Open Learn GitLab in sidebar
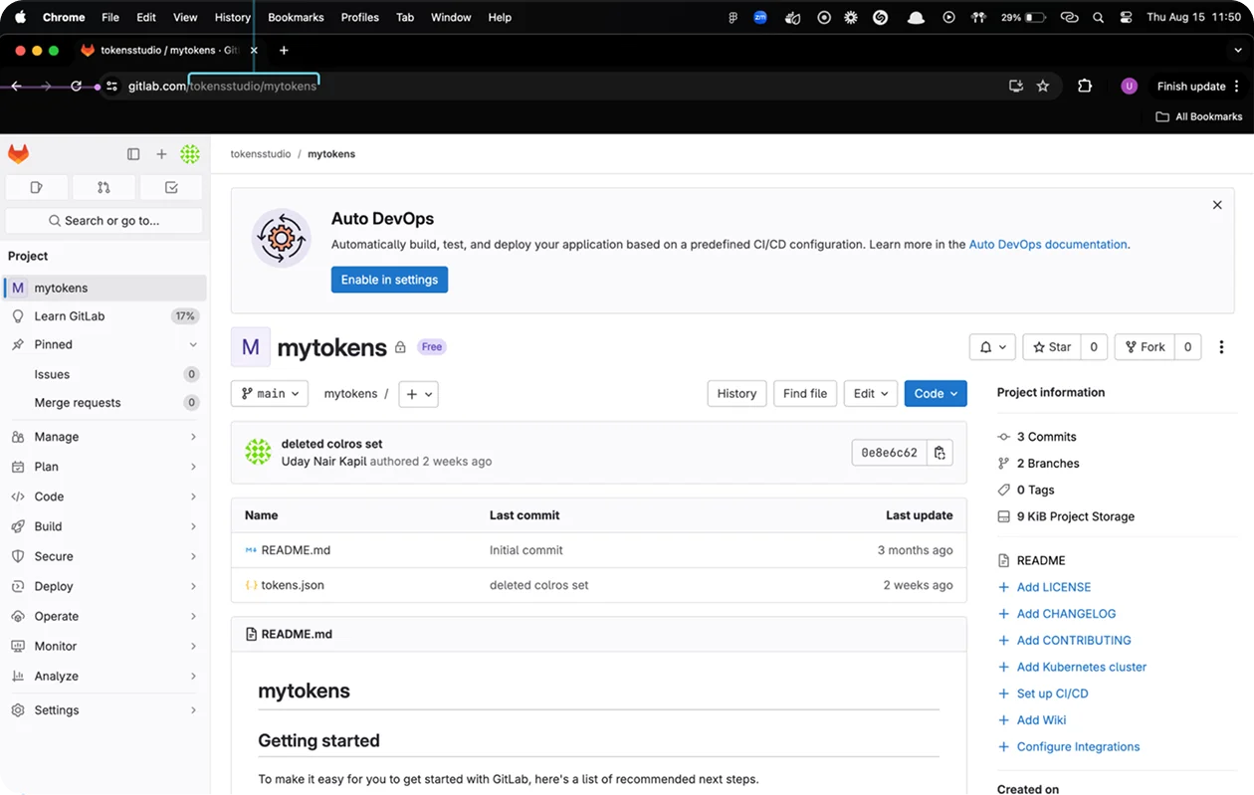 (104, 316)
